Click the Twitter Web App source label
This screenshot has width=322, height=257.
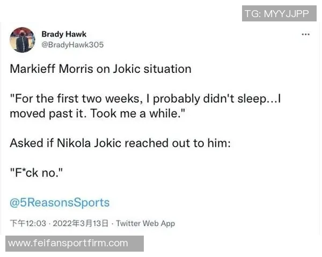pos(145,223)
